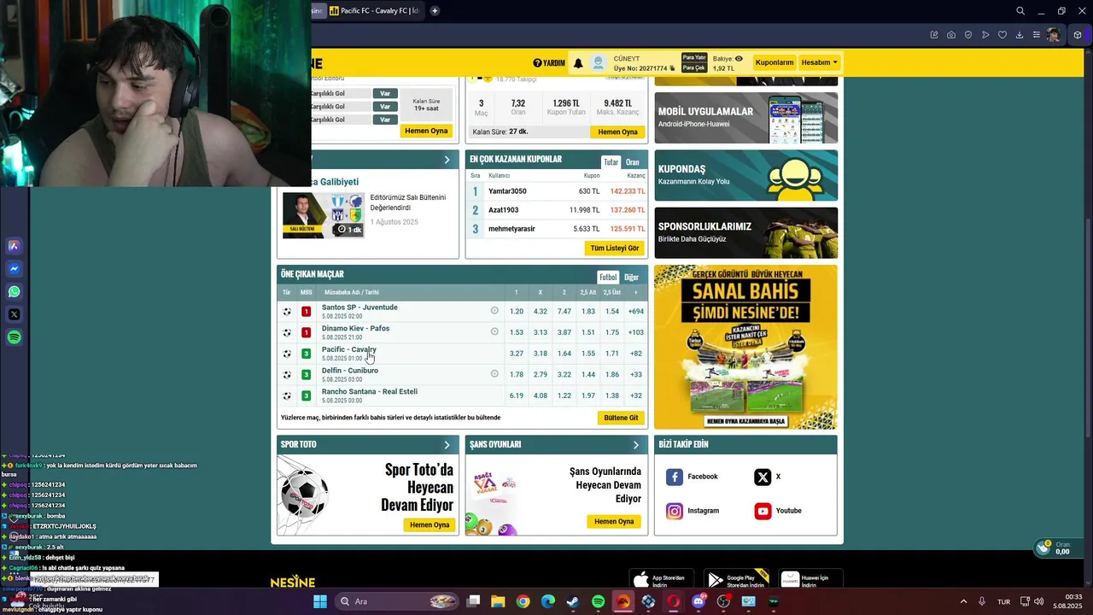Screen dimensions: 1093x615
Task: Click the Tüm Listeyi Gör button
Action: 615,248
